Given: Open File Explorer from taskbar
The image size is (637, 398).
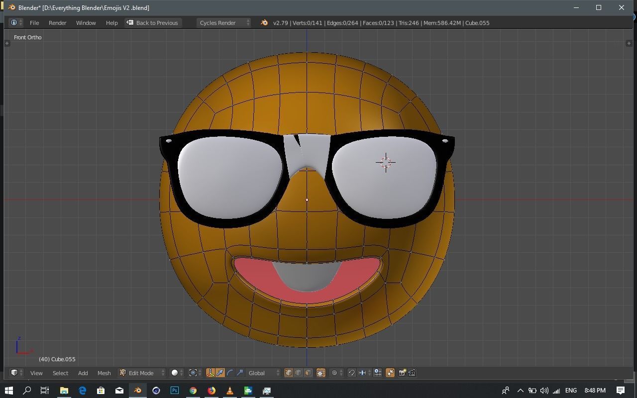Looking at the screenshot, I should coord(64,391).
